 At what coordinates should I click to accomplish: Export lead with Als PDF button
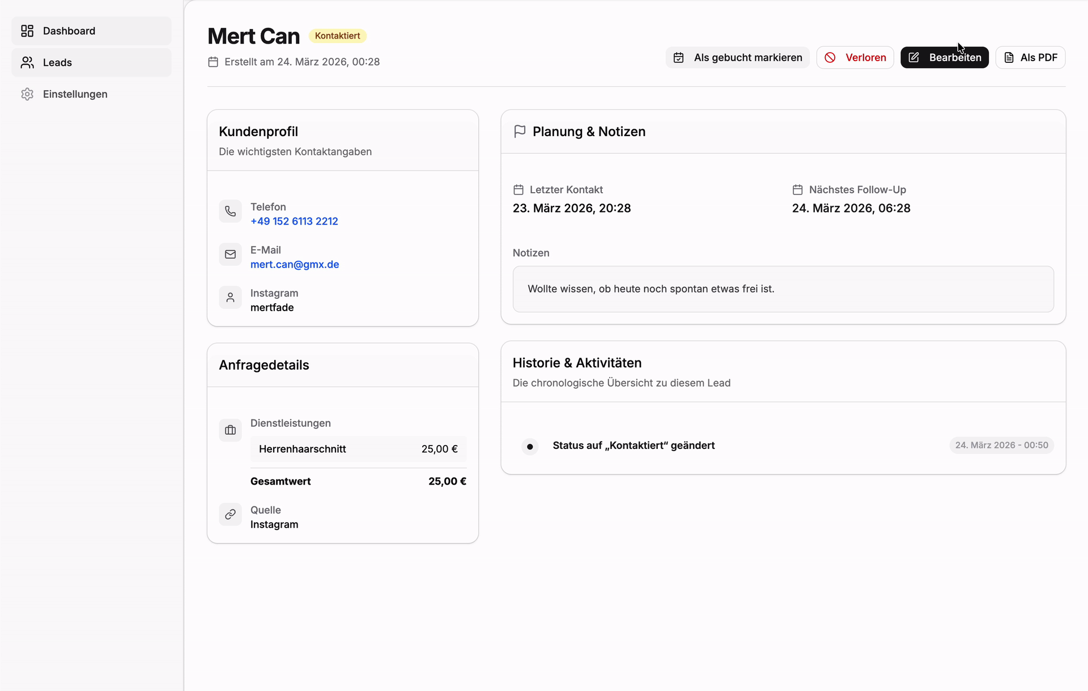1030,57
